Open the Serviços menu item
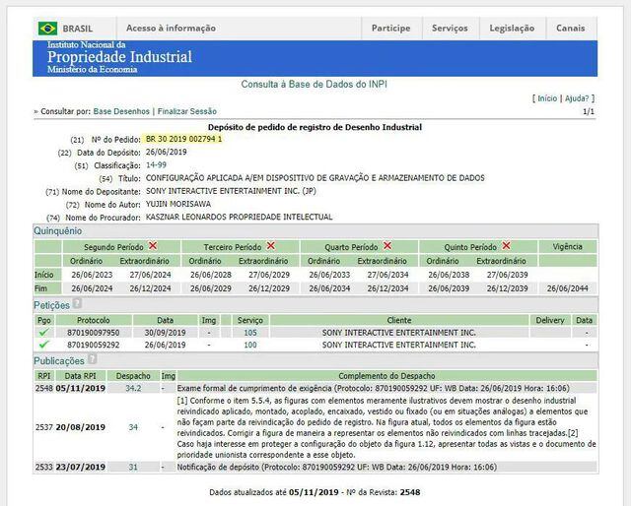This screenshot has height=506, width=631. [450, 29]
